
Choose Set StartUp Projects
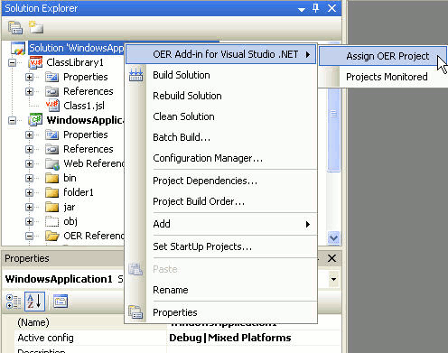click(x=220, y=246)
